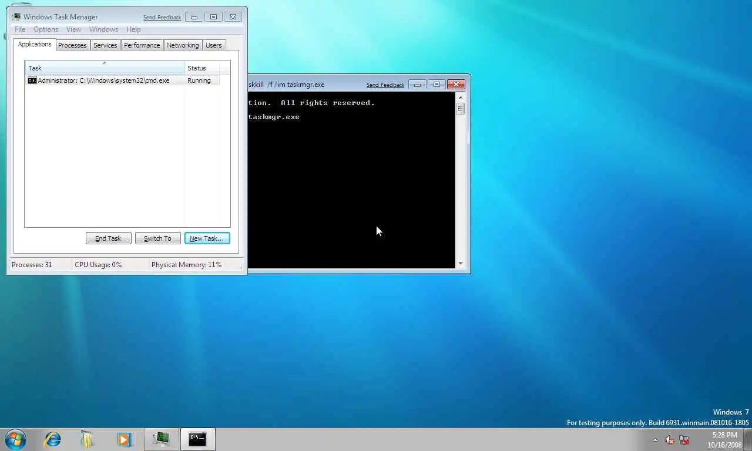Click the Switch To button

click(x=157, y=238)
